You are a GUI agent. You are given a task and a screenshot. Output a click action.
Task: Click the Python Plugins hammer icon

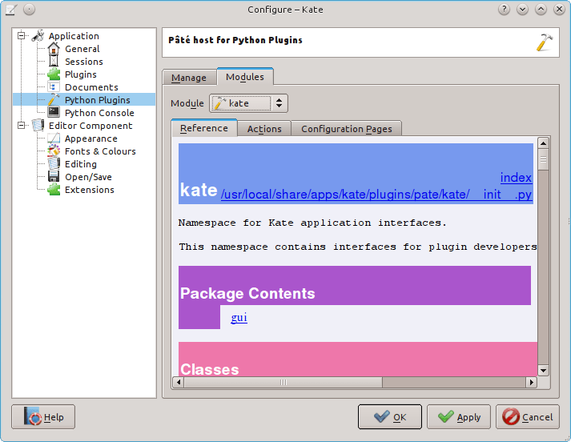[x=54, y=100]
